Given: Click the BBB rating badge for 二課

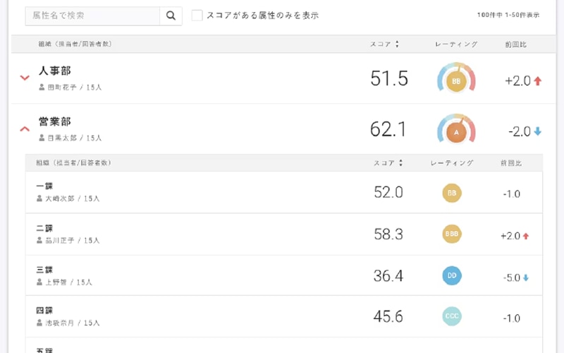Looking at the screenshot, I should click(452, 234).
